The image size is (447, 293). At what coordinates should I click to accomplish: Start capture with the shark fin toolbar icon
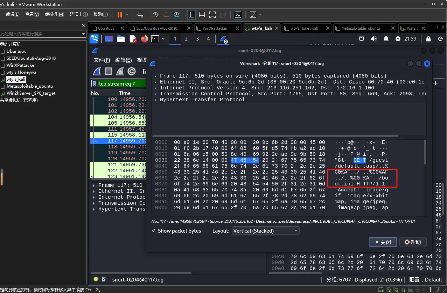click(x=97, y=71)
